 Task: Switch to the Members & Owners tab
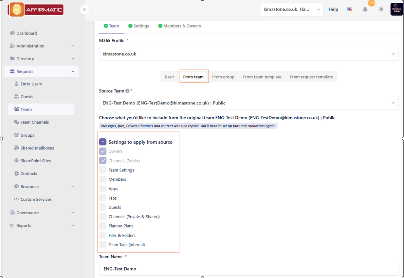coord(179,26)
